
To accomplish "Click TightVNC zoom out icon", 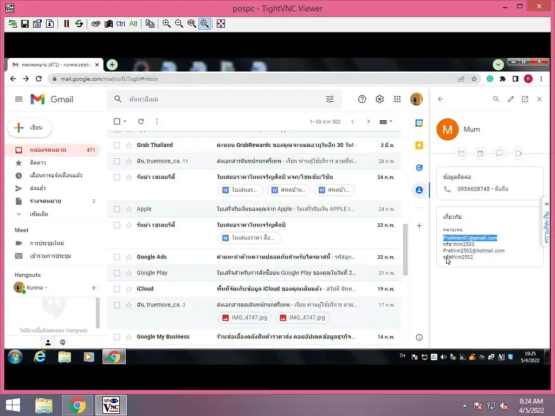I will tap(179, 24).
